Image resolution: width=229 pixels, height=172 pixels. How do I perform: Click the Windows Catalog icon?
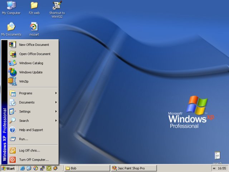(x=13, y=63)
